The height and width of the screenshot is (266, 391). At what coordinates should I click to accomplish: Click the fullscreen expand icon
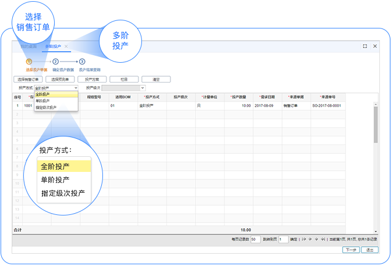(x=365, y=46)
